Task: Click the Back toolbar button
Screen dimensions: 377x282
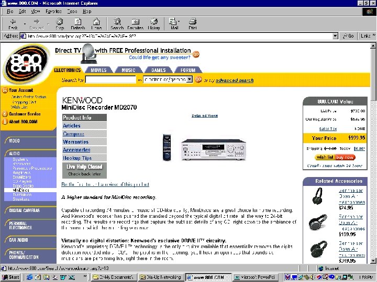Action: (13, 24)
